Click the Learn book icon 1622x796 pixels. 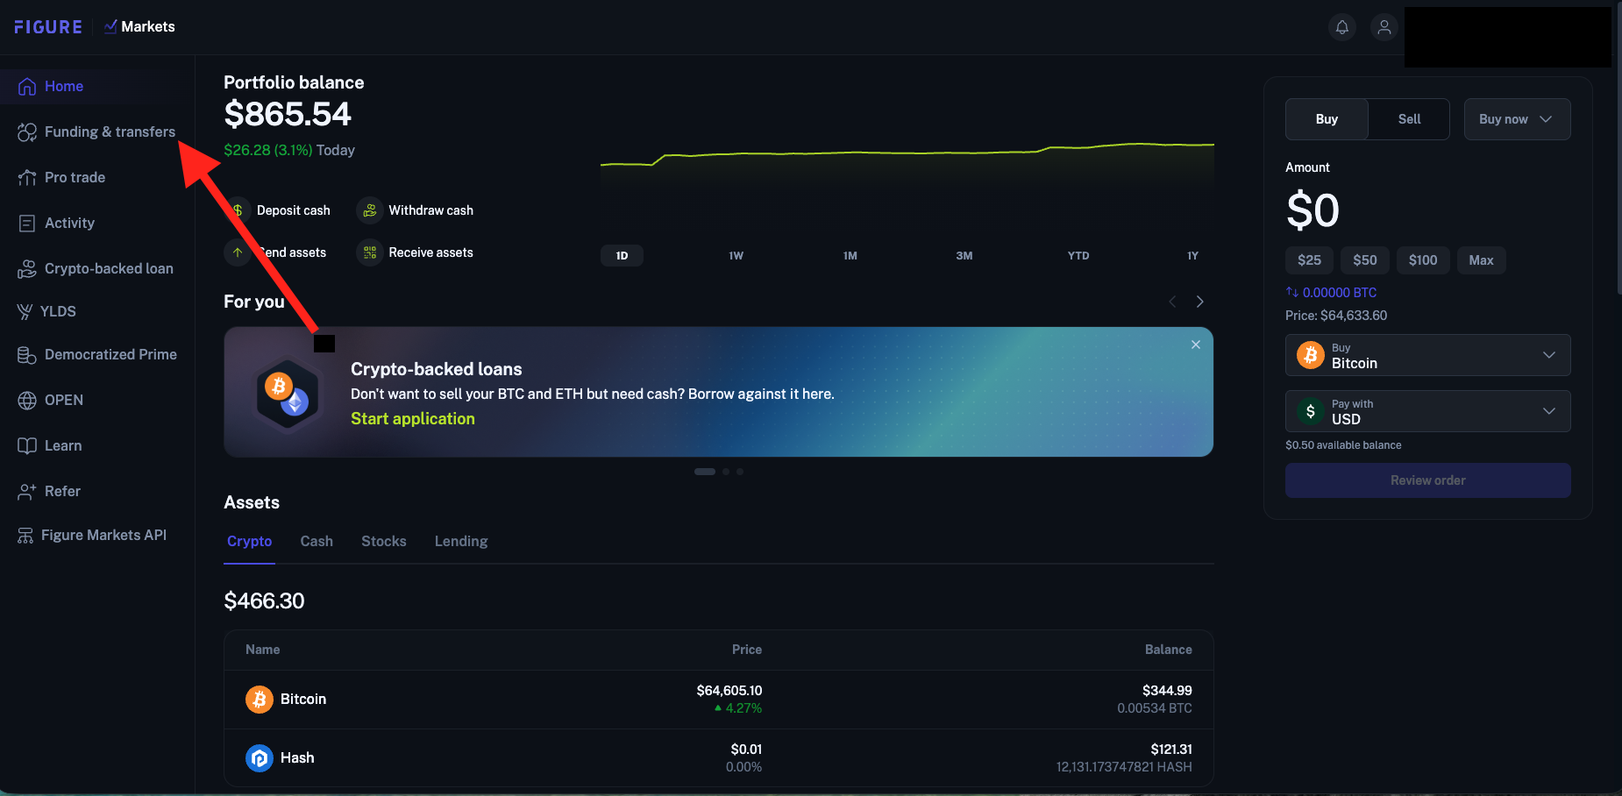pos(27,445)
